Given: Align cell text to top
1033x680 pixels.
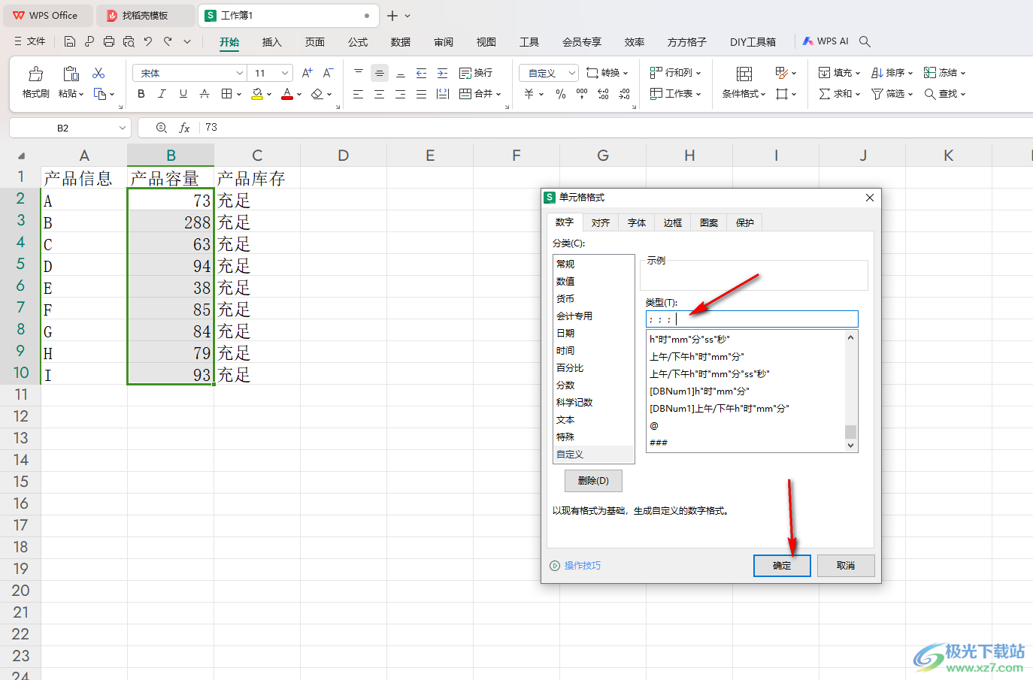Looking at the screenshot, I should (359, 73).
